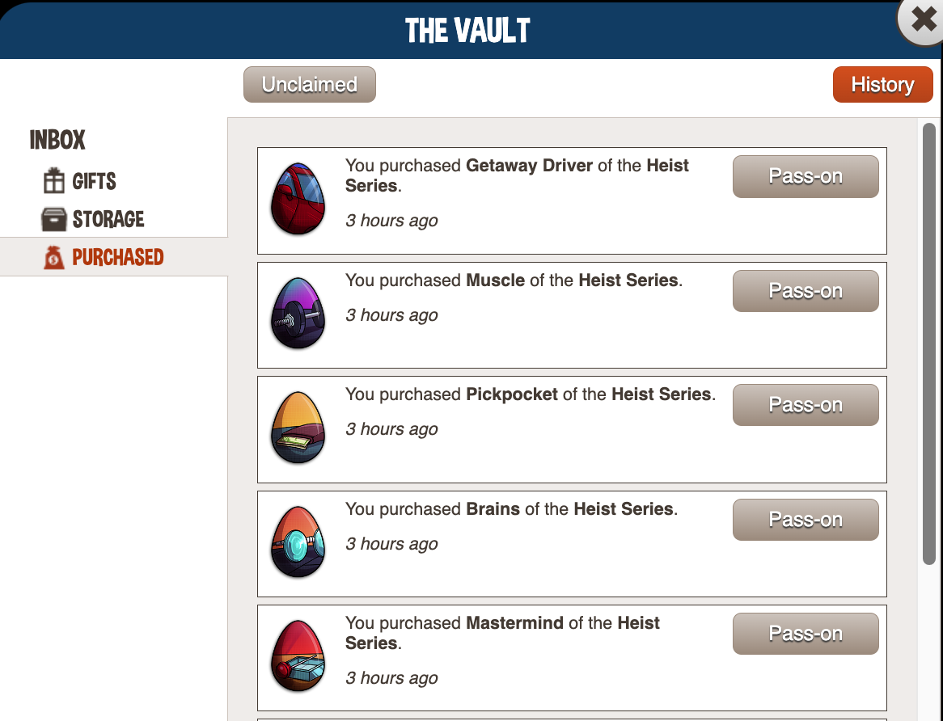Pass-on the Mastermind egg

point(806,634)
